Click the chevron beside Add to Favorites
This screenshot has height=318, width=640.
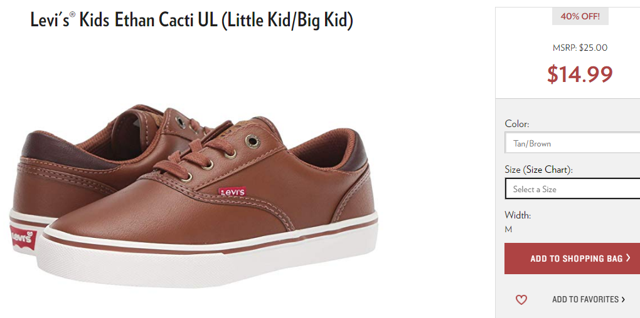pos(623,300)
